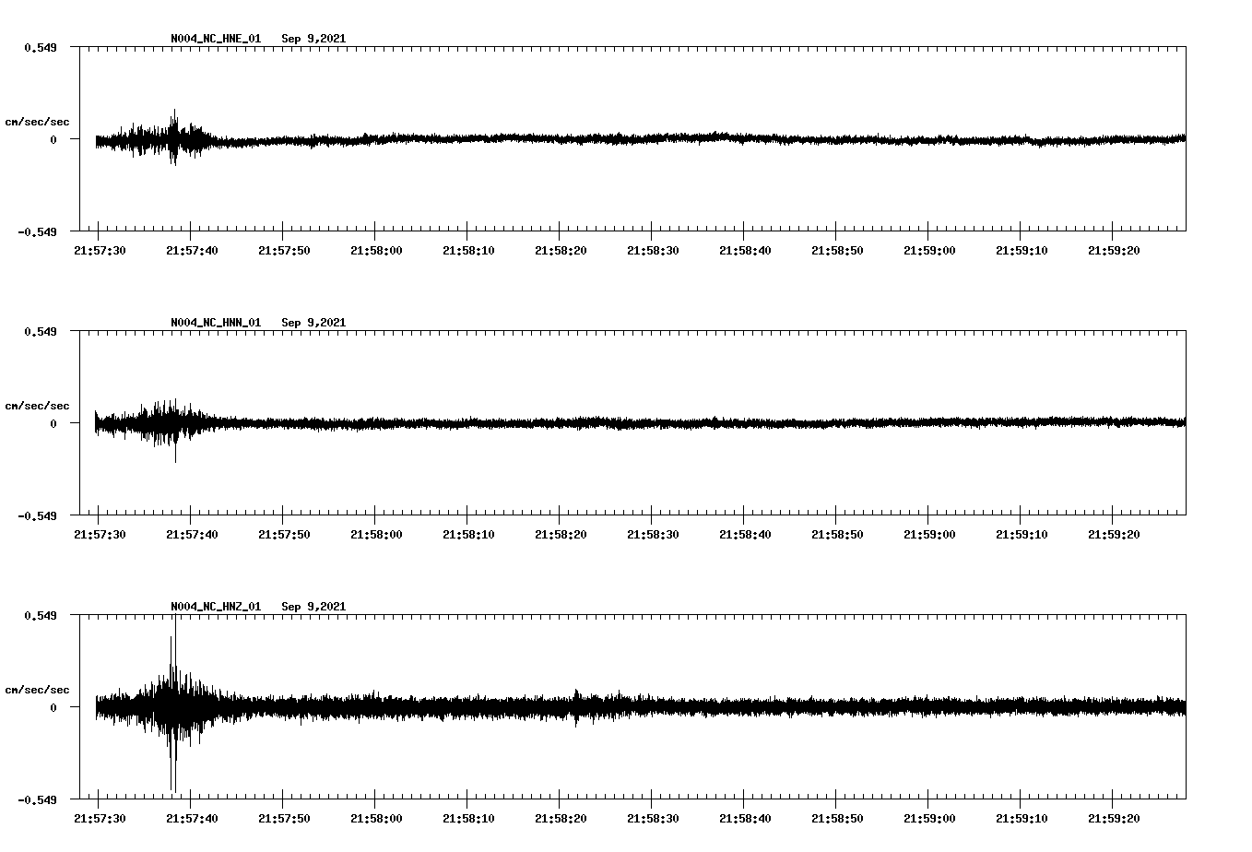1252x852 pixels.
Task: Click 21:58:20 time label under HNZ plot
Action: pos(561,819)
